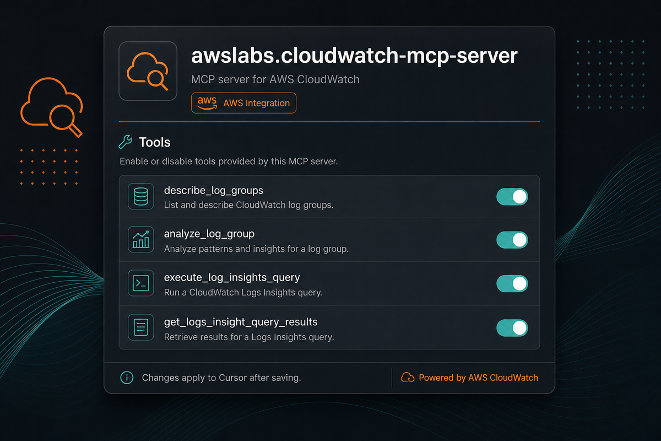
Task: Click the document icon for get_logs_insight_query_results
Action: 141,327
